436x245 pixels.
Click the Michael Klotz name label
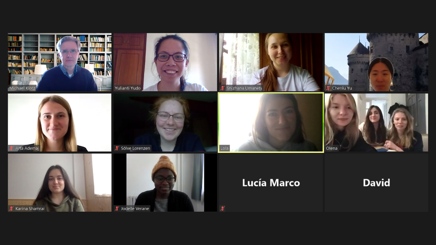tap(22, 88)
